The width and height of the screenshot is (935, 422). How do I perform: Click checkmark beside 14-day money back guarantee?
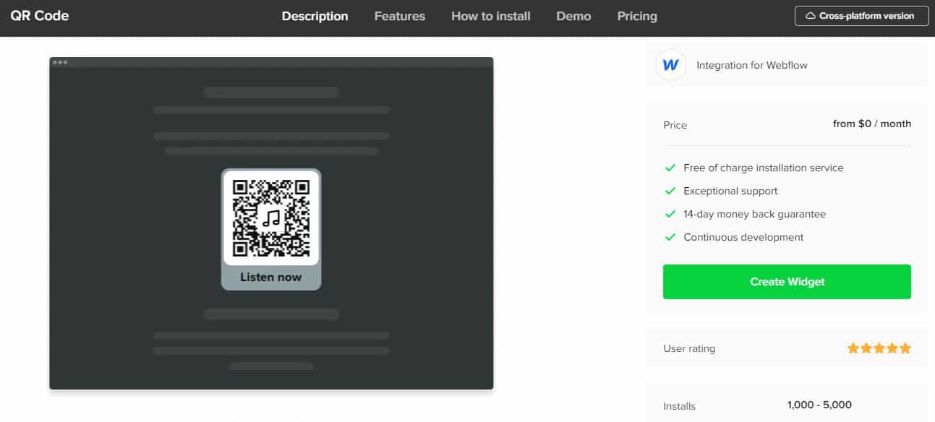pos(670,214)
